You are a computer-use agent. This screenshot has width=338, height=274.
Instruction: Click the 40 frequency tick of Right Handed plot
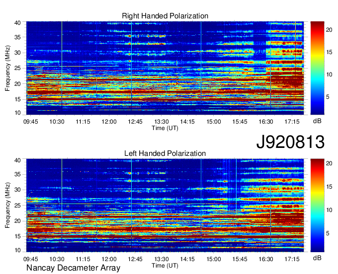(17, 23)
